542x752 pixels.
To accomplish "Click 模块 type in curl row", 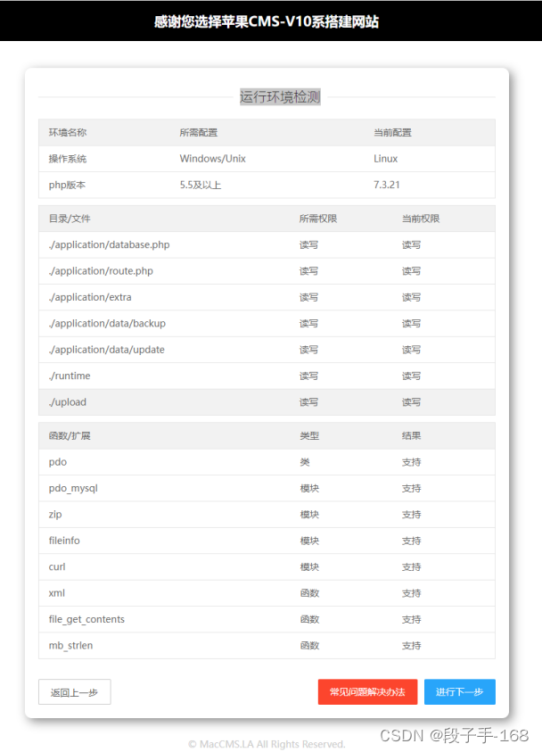I will [x=309, y=566].
